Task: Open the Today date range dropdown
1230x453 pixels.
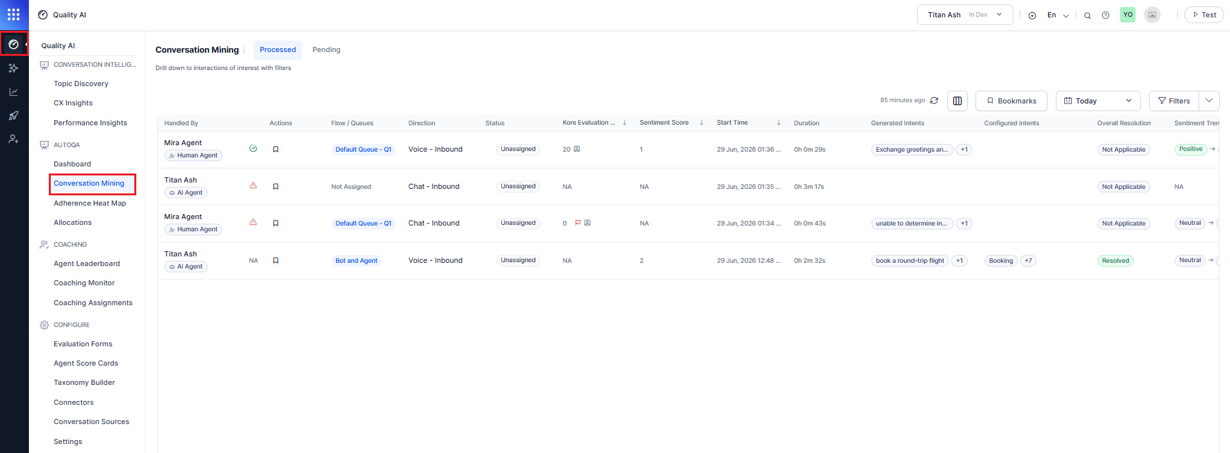Action: [1098, 101]
